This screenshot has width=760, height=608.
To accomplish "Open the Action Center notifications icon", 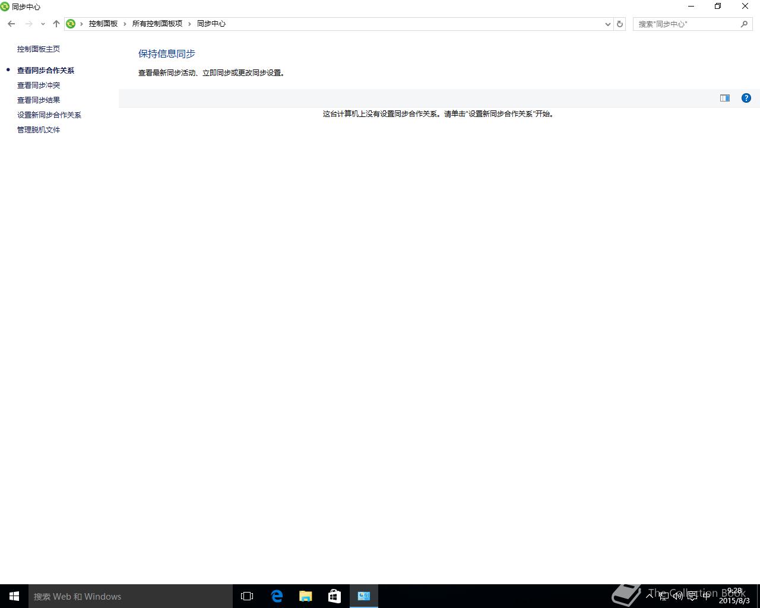I will 692,596.
